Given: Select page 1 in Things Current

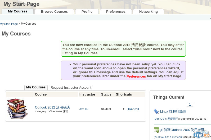Looking at the screenshot, I should [x=190, y=104].
